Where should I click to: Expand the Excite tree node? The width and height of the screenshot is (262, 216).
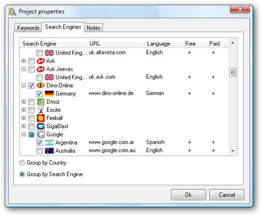[24, 110]
